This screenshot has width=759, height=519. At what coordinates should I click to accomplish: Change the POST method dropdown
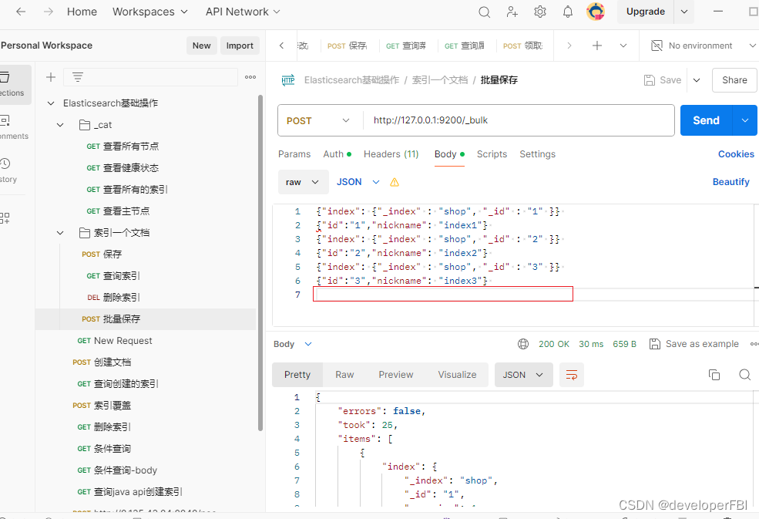[318, 120]
